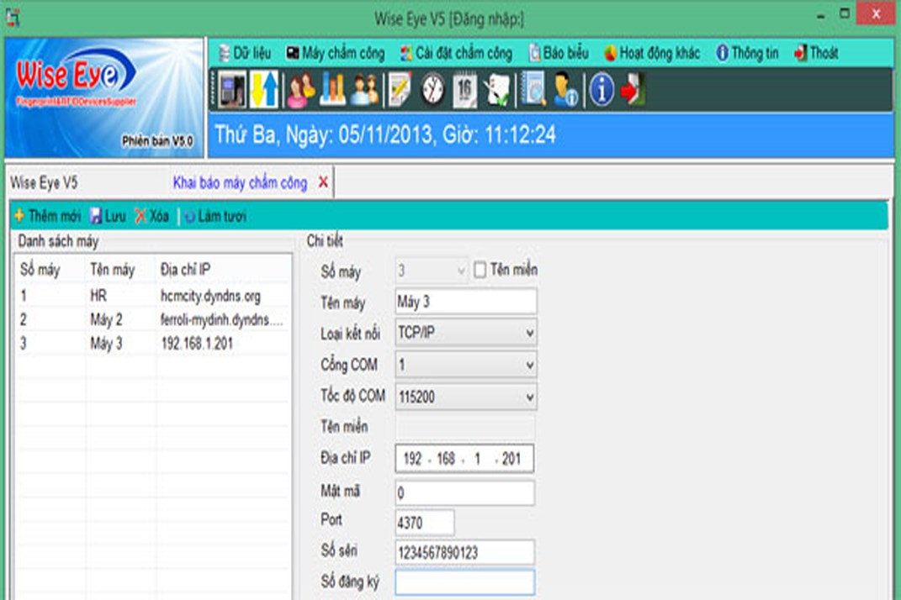901x600 pixels.
Task: Open the Máy chấm công menu
Action: click(x=337, y=54)
